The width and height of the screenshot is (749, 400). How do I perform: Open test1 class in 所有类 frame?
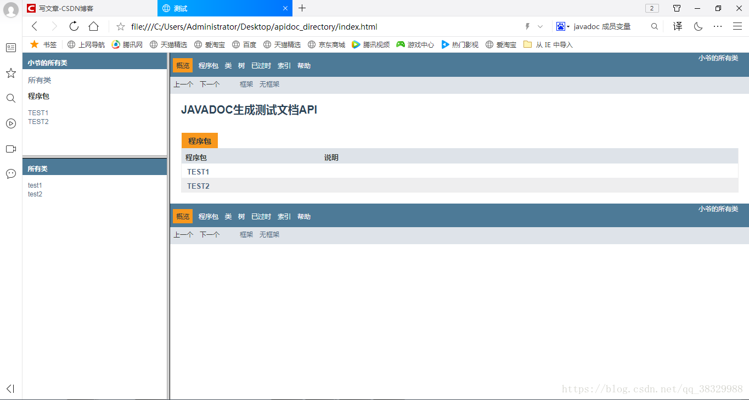35,185
